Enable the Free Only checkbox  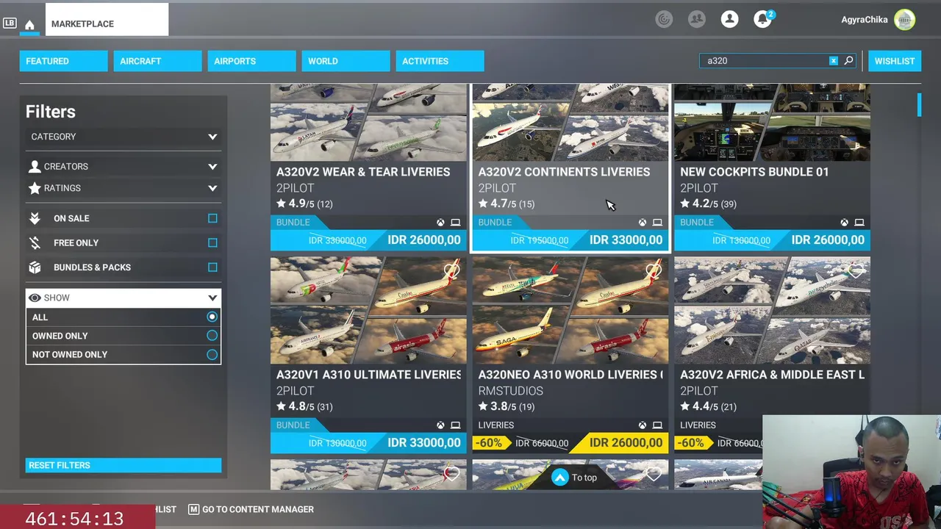point(212,242)
